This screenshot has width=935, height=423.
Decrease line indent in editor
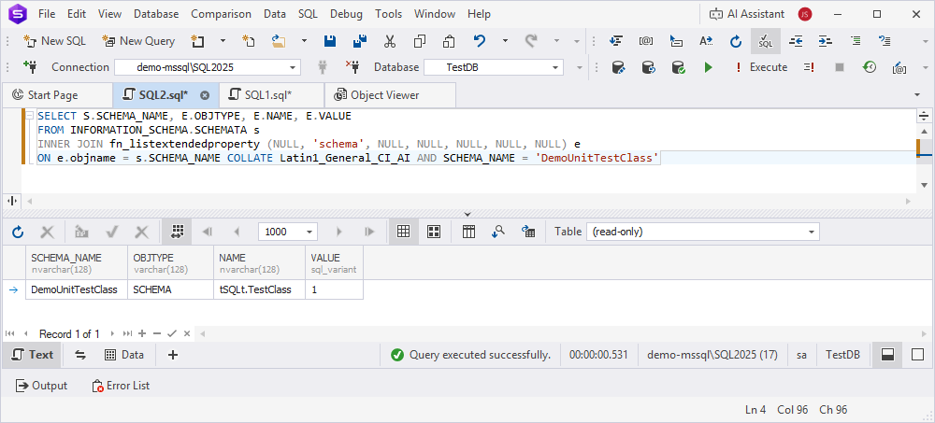pos(796,41)
